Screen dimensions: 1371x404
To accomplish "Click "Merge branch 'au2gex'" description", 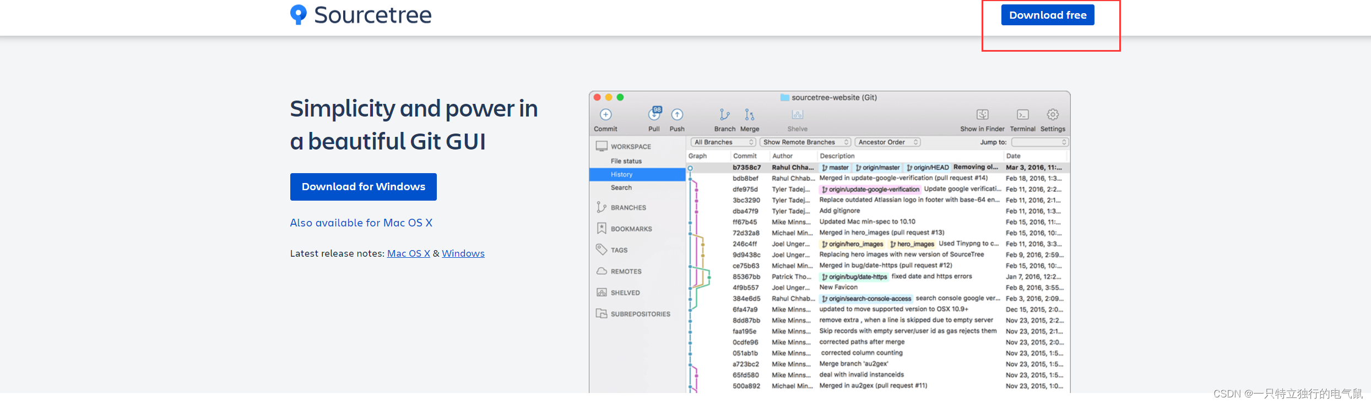I will click(x=854, y=364).
